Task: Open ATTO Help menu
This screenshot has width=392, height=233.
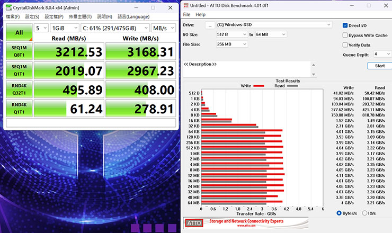Action: (x=200, y=14)
